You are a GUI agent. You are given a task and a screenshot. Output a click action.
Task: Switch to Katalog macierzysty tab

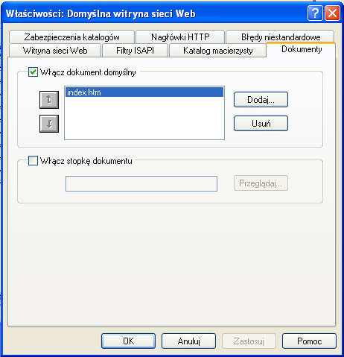pos(217,51)
